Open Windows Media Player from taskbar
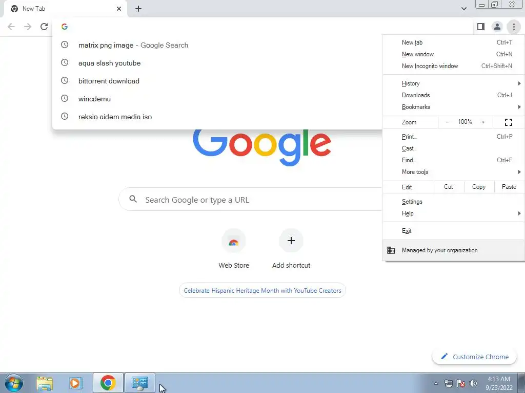 click(x=75, y=383)
